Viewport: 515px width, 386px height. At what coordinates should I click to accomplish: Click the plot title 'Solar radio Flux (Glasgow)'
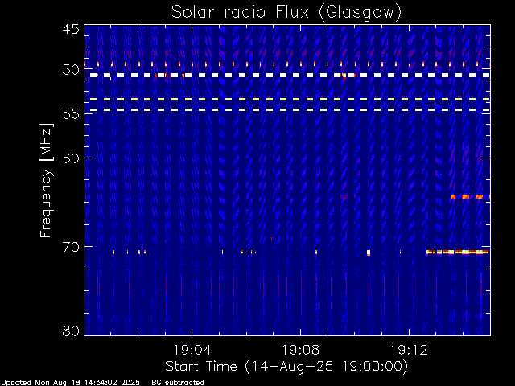coord(286,13)
